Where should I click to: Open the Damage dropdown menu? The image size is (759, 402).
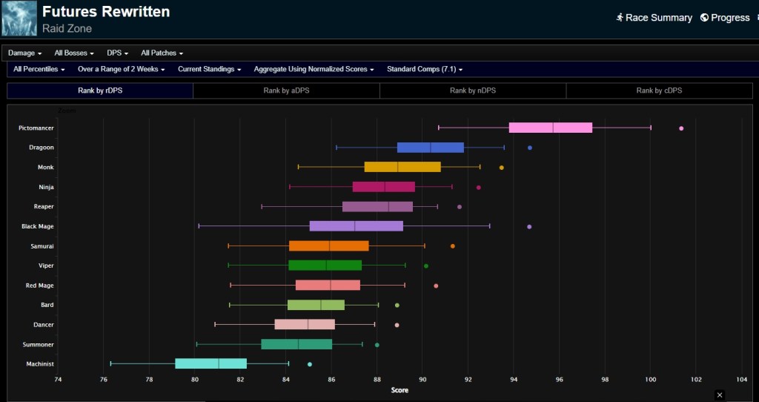click(x=24, y=53)
